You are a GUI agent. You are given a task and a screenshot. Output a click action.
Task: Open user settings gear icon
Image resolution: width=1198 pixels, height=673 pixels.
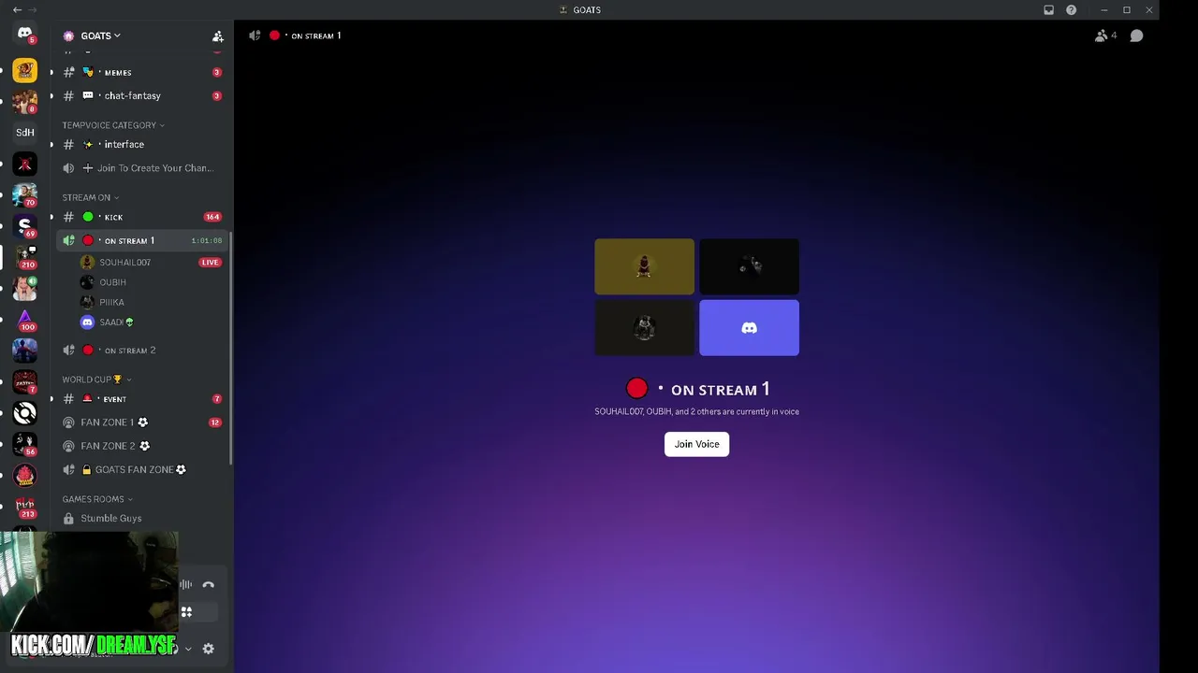pos(208,649)
